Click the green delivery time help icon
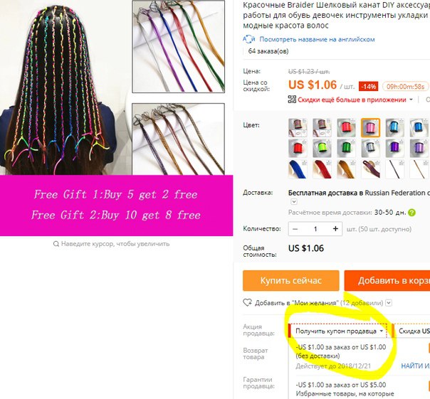 (x=411, y=213)
